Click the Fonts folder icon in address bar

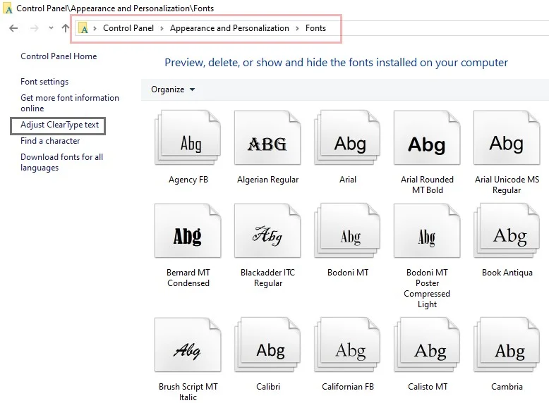click(83, 28)
